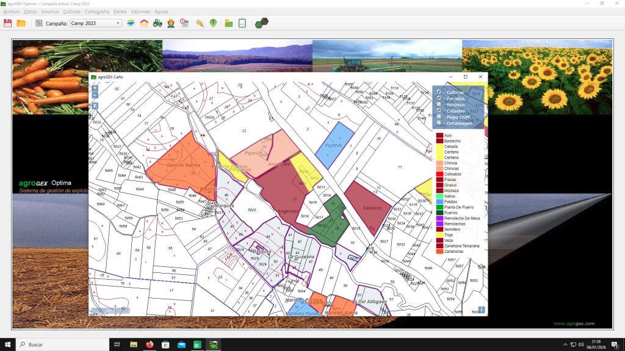
Task: Click the green leaf crops icon
Action: [213, 23]
